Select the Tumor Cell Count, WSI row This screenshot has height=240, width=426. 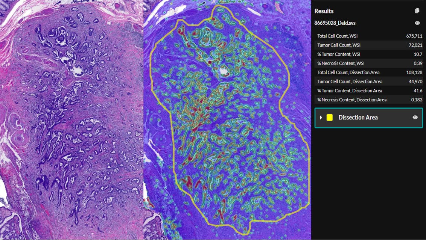[x=370, y=45]
